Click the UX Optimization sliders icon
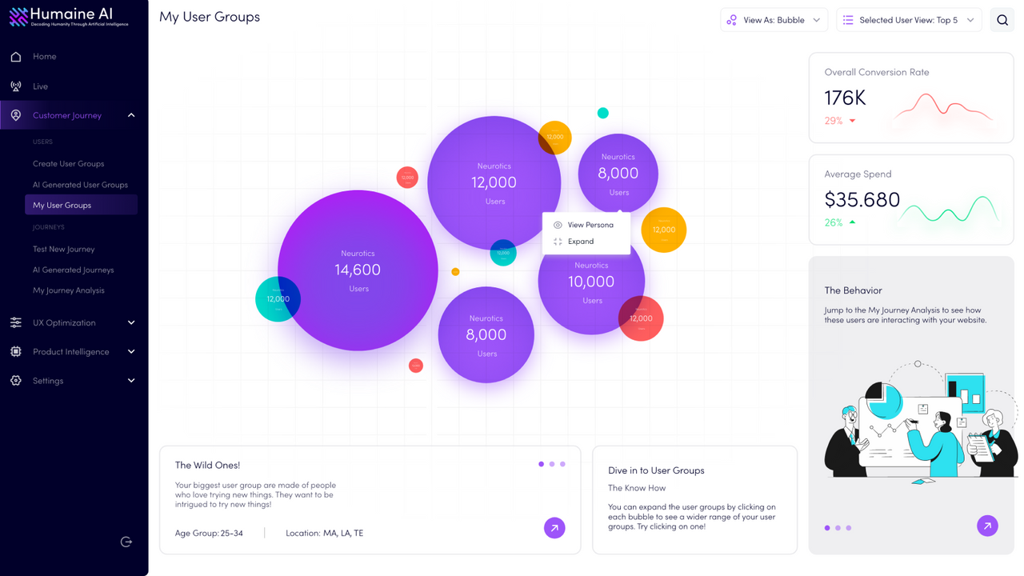The width and height of the screenshot is (1024, 576). pos(15,322)
